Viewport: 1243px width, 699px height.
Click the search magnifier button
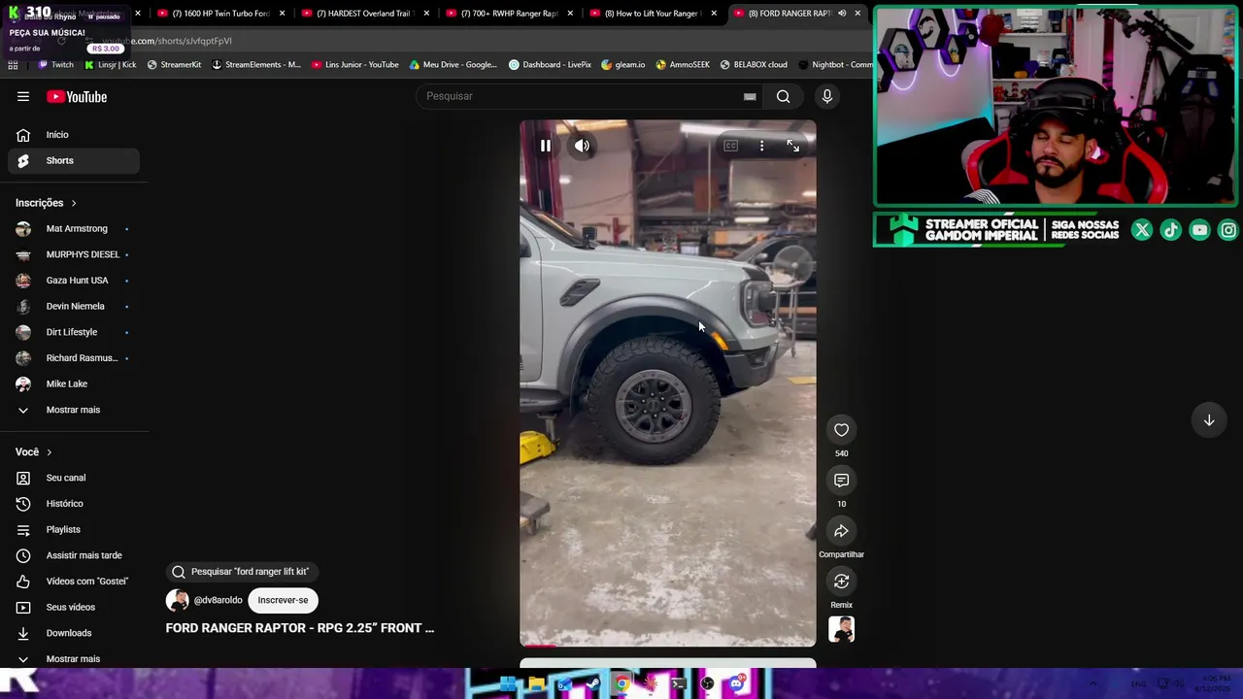click(783, 96)
